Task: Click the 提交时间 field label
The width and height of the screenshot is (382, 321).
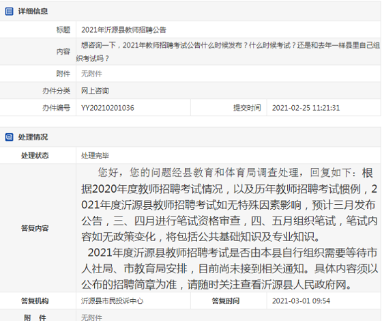Action: 247,108
